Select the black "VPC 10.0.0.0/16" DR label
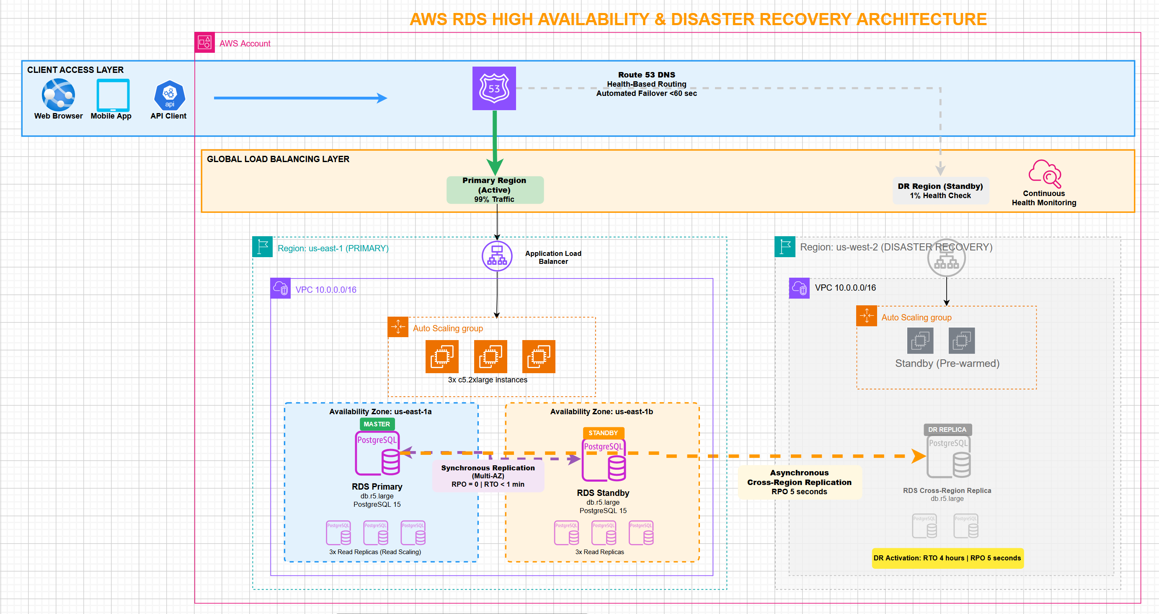The height and width of the screenshot is (614, 1159). click(x=845, y=287)
